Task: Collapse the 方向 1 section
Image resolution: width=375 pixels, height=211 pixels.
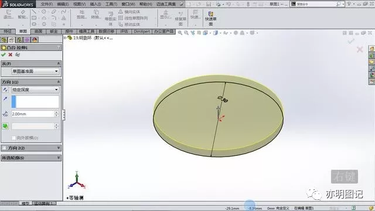Action: click(59, 82)
